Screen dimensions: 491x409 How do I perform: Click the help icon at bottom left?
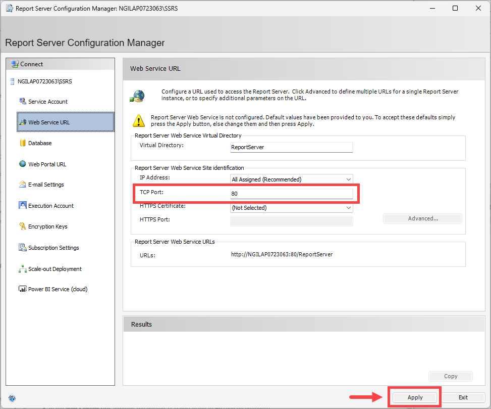(x=12, y=398)
